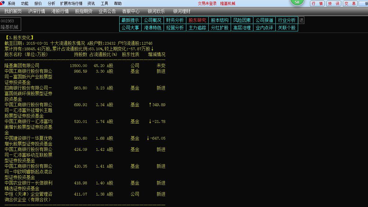
Task: Open the 风险因素 section
Action: click(242, 20)
